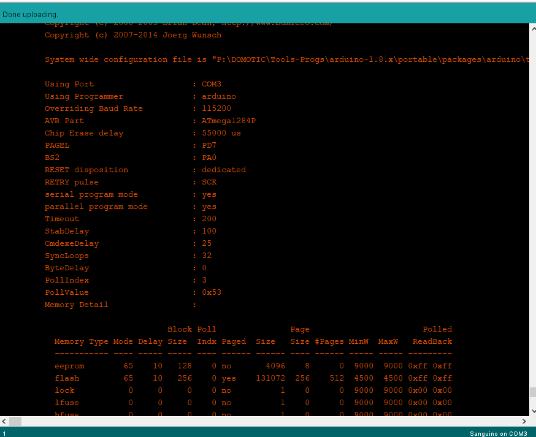536x437 pixels.
Task: Click the console vertical scroll up arrow
Action: tap(533, 29)
